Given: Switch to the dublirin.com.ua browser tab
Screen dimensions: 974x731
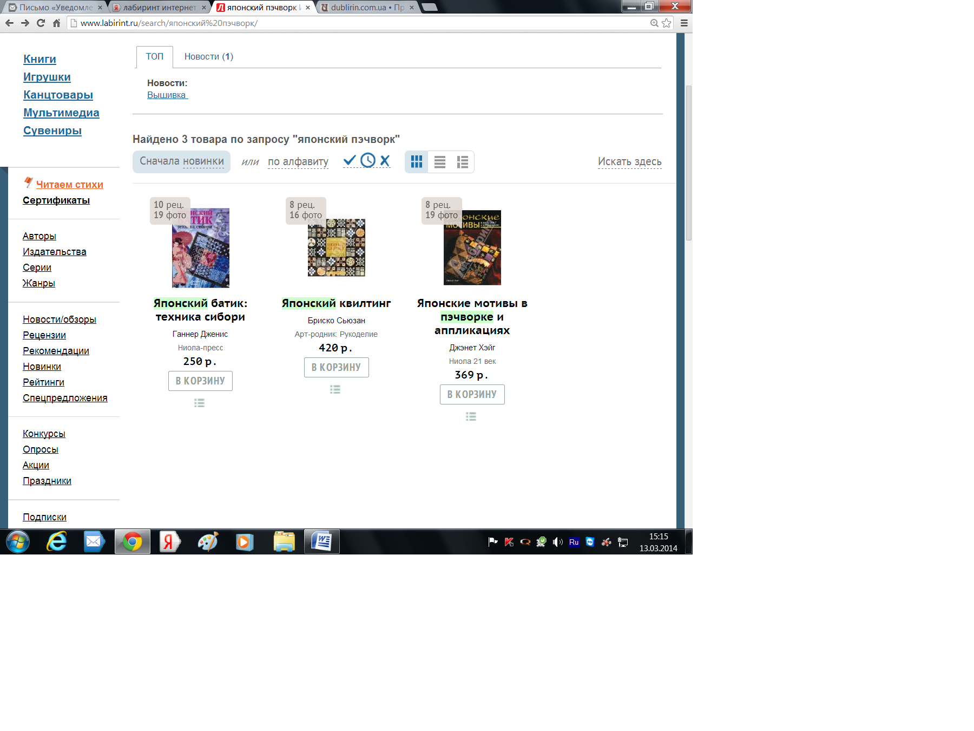Looking at the screenshot, I should tap(366, 8).
